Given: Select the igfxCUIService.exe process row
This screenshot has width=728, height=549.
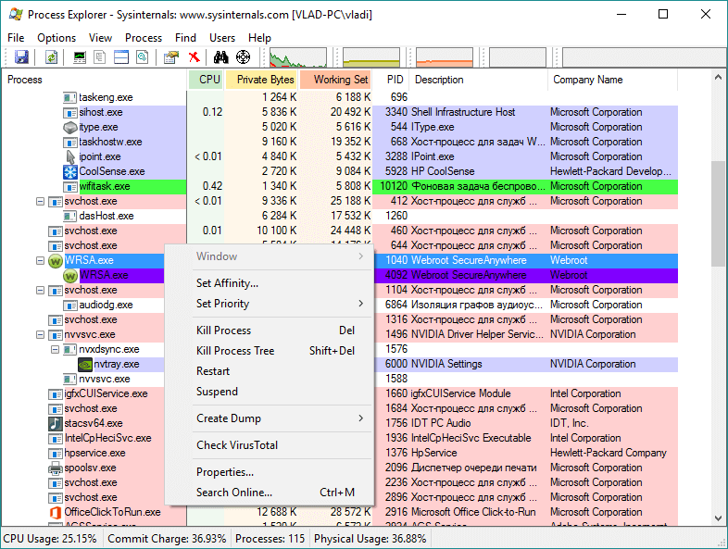Looking at the screenshot, I should click(x=340, y=394).
